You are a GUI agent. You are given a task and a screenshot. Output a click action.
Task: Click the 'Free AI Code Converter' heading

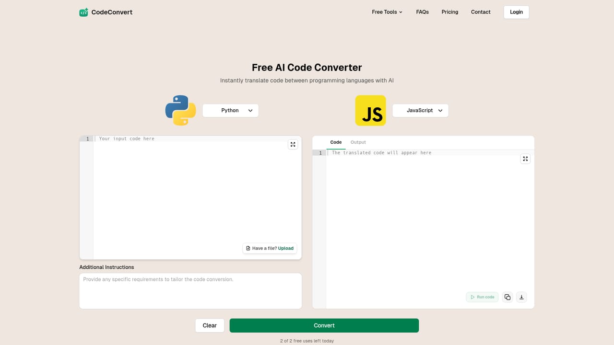click(x=307, y=68)
